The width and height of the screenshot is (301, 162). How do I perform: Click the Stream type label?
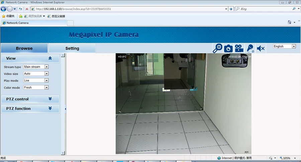(x=12, y=67)
